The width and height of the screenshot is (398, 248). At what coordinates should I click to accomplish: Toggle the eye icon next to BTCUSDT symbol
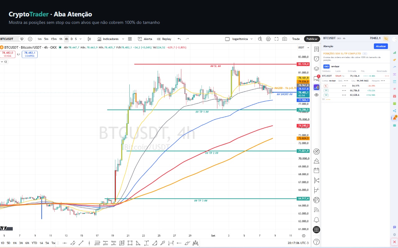tap(22, 39)
